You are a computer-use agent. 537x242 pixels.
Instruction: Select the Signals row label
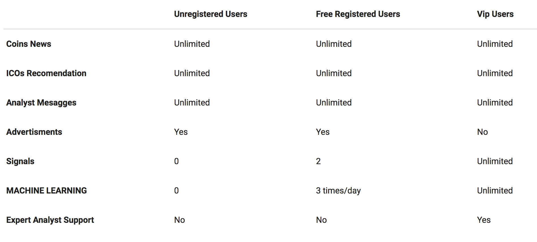point(20,161)
